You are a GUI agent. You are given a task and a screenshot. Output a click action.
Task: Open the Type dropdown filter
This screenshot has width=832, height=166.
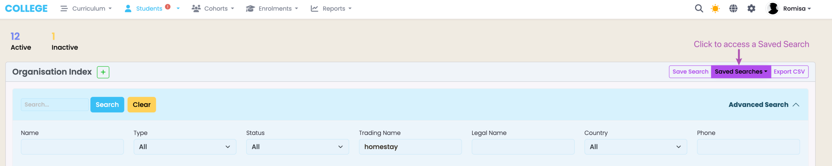pyautogui.click(x=185, y=147)
